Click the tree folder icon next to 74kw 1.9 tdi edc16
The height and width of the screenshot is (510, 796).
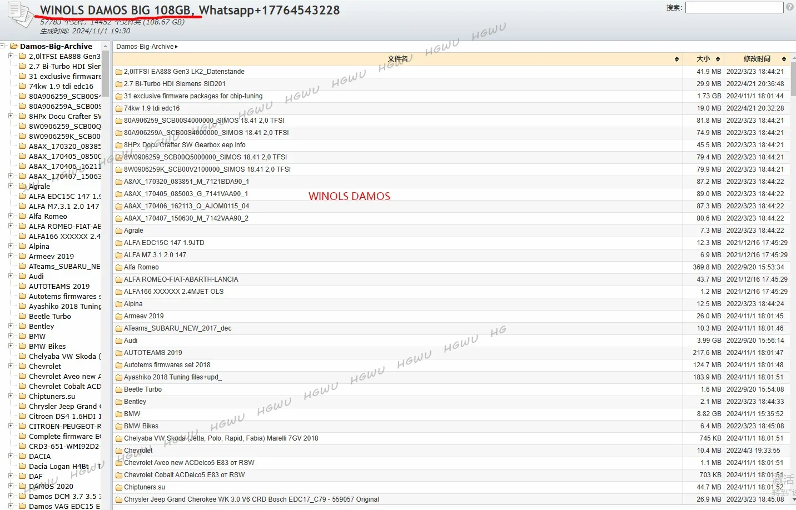point(23,86)
